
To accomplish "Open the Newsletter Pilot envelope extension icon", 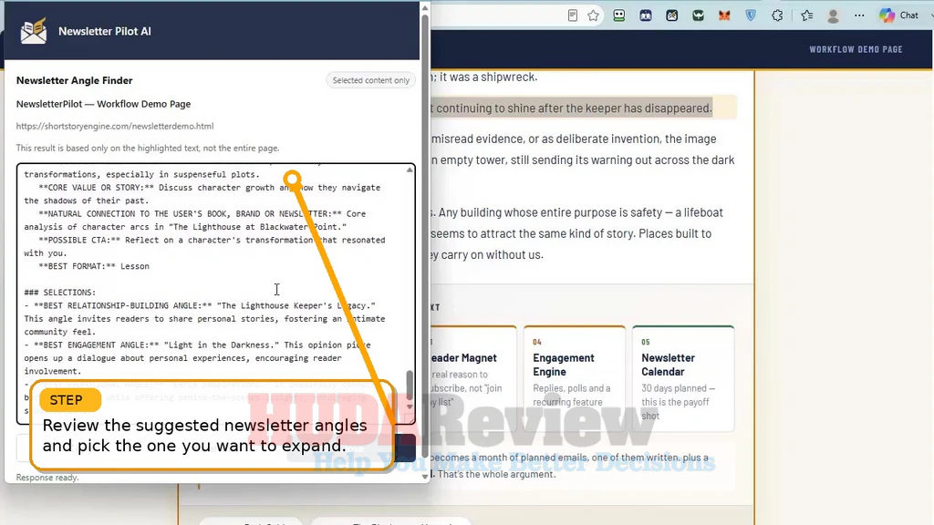I will [x=672, y=15].
